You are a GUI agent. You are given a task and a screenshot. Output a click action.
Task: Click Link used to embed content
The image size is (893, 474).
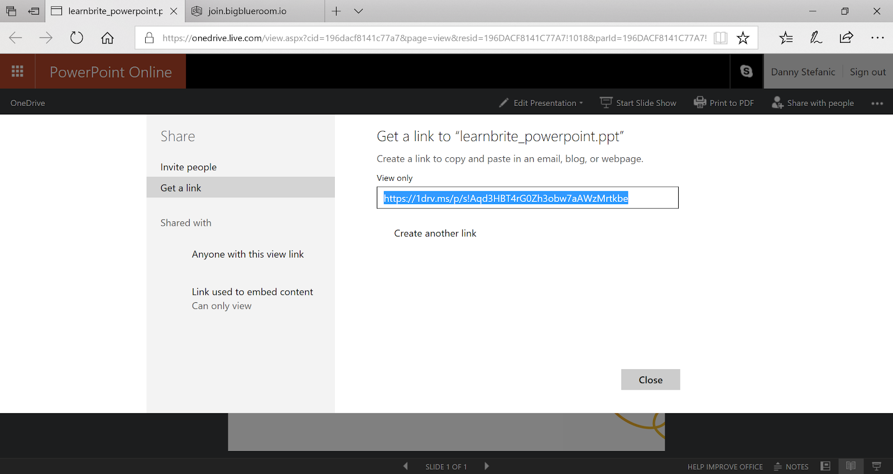point(252,292)
